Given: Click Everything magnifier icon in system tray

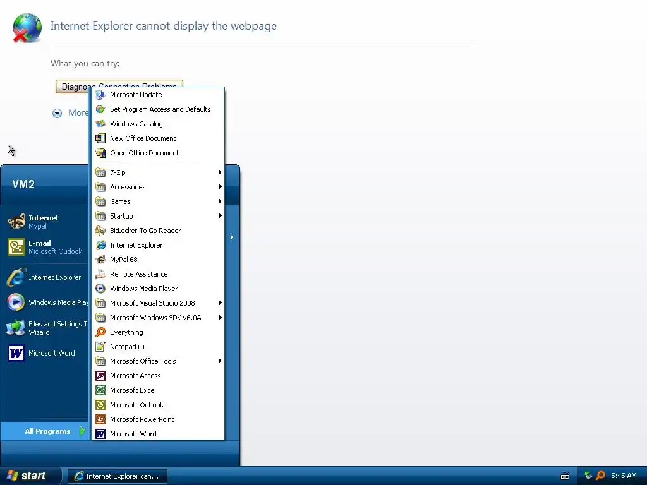Looking at the screenshot, I should (x=600, y=476).
